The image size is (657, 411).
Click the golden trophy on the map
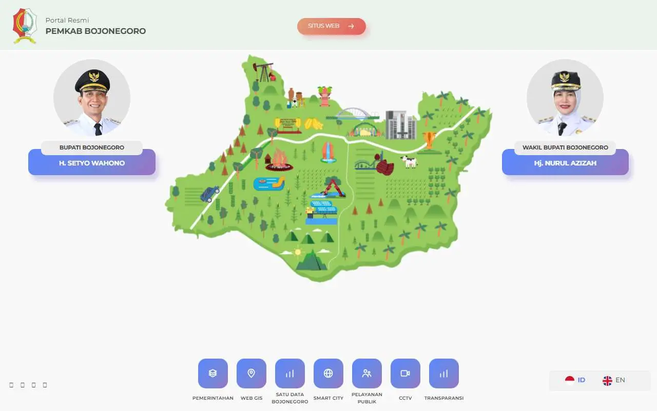tap(429, 140)
